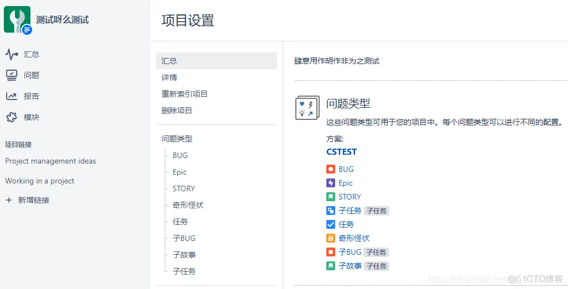Click 新增链接 to add a link
Viewport: 568px width, 289px height.
[x=34, y=200]
